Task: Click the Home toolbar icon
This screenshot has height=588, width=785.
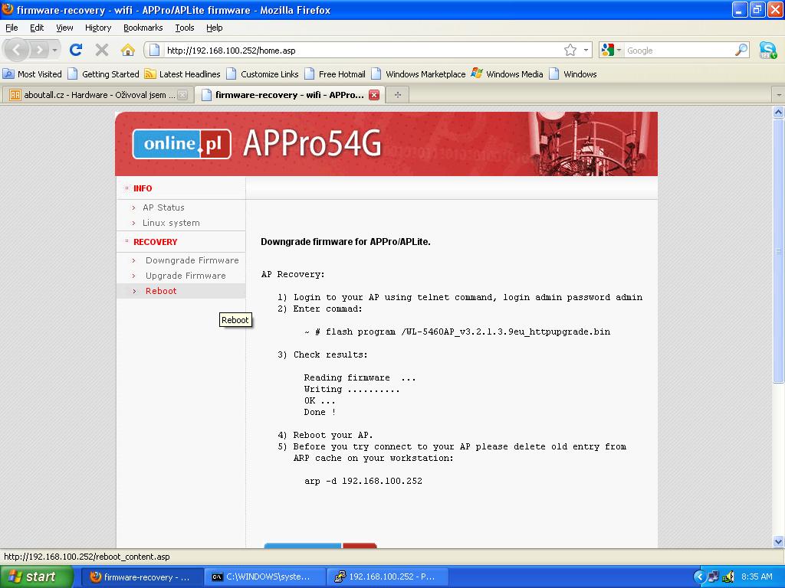Action: (128, 50)
